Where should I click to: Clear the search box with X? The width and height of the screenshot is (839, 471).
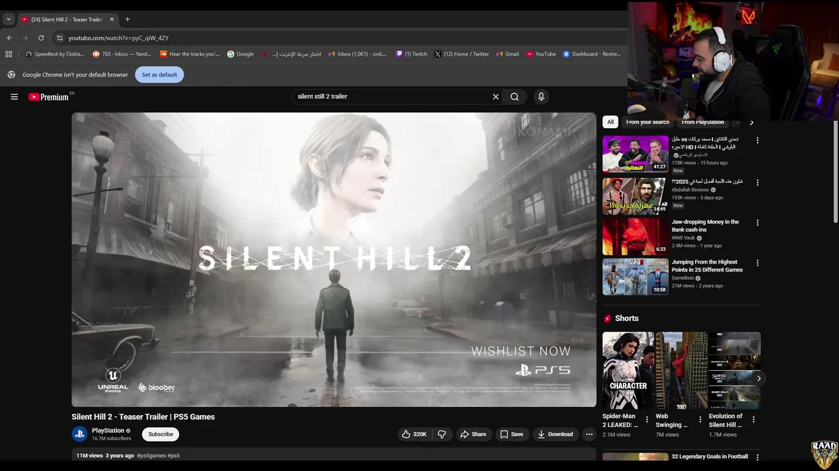[x=496, y=97]
